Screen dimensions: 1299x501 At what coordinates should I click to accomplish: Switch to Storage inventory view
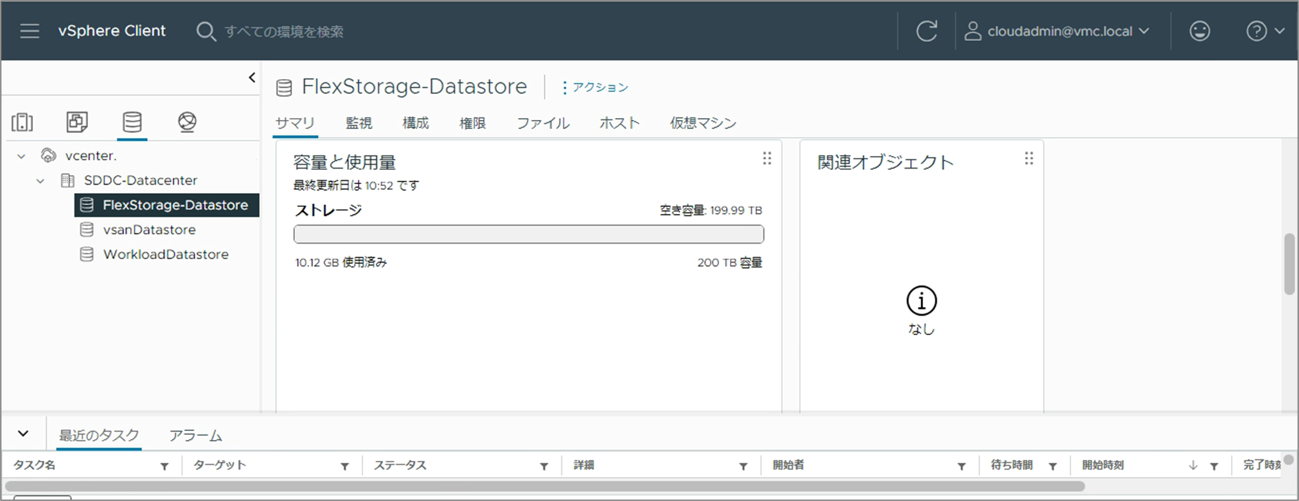(x=132, y=122)
